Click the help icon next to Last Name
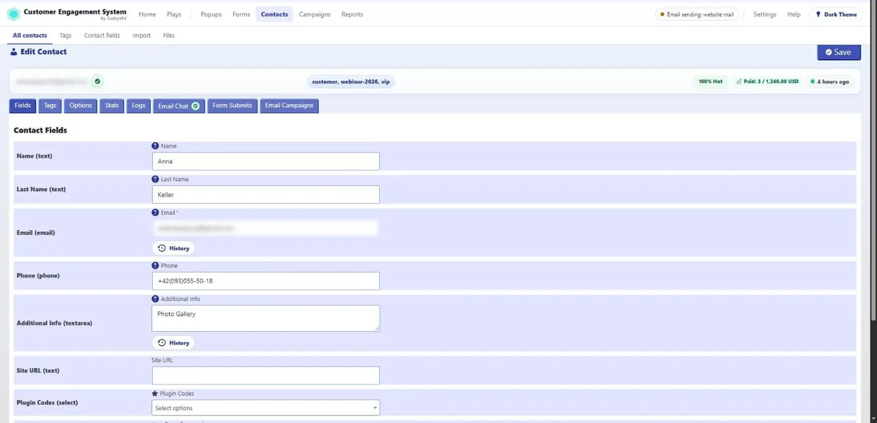Image resolution: width=877 pixels, height=423 pixels. [155, 179]
